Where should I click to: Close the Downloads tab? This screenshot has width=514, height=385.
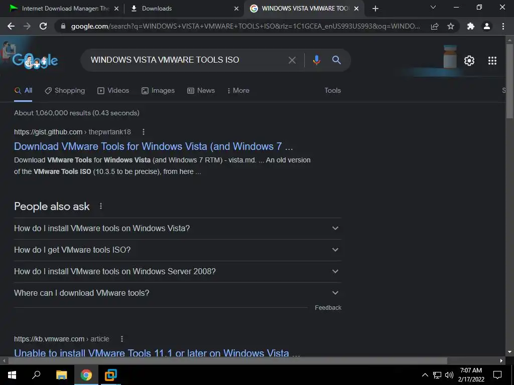(x=236, y=9)
